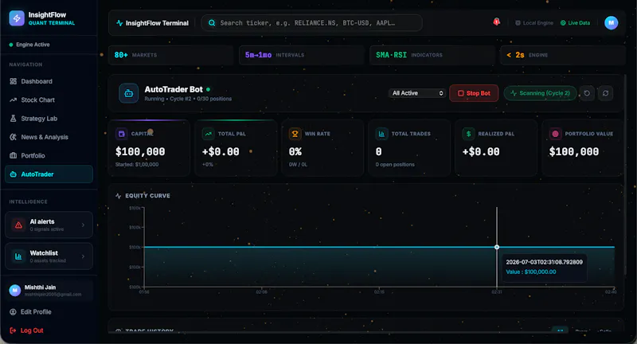Focus the Search ticker input field
This screenshot has width=637, height=344.
(311, 23)
